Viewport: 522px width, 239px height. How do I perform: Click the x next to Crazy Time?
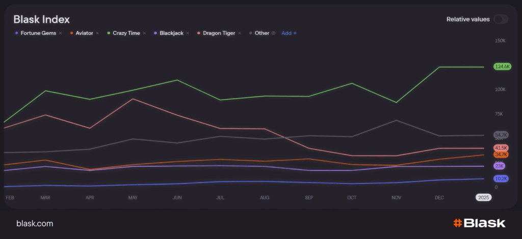[144, 33]
